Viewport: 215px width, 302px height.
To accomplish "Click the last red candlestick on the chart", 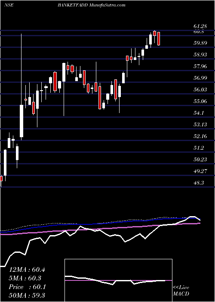I will tap(159, 39).
